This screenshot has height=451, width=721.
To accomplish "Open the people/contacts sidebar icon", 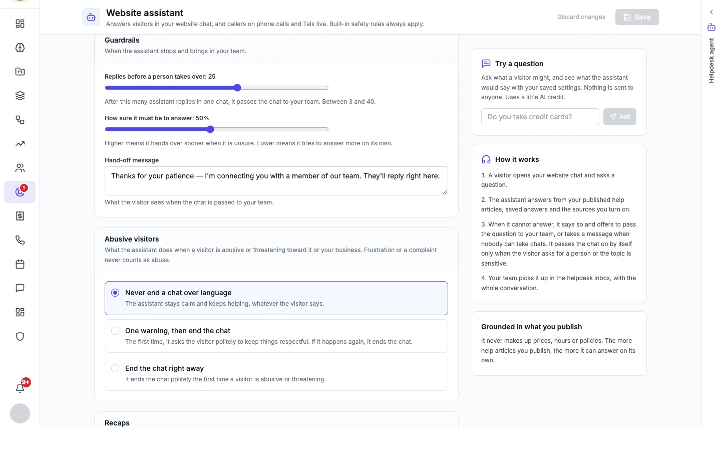I will [20, 168].
